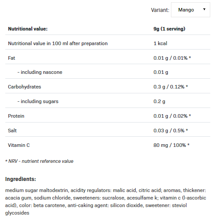This screenshot has width=216, height=223.
Task: Click the including sugars row
Action: pyautogui.click(x=108, y=101)
